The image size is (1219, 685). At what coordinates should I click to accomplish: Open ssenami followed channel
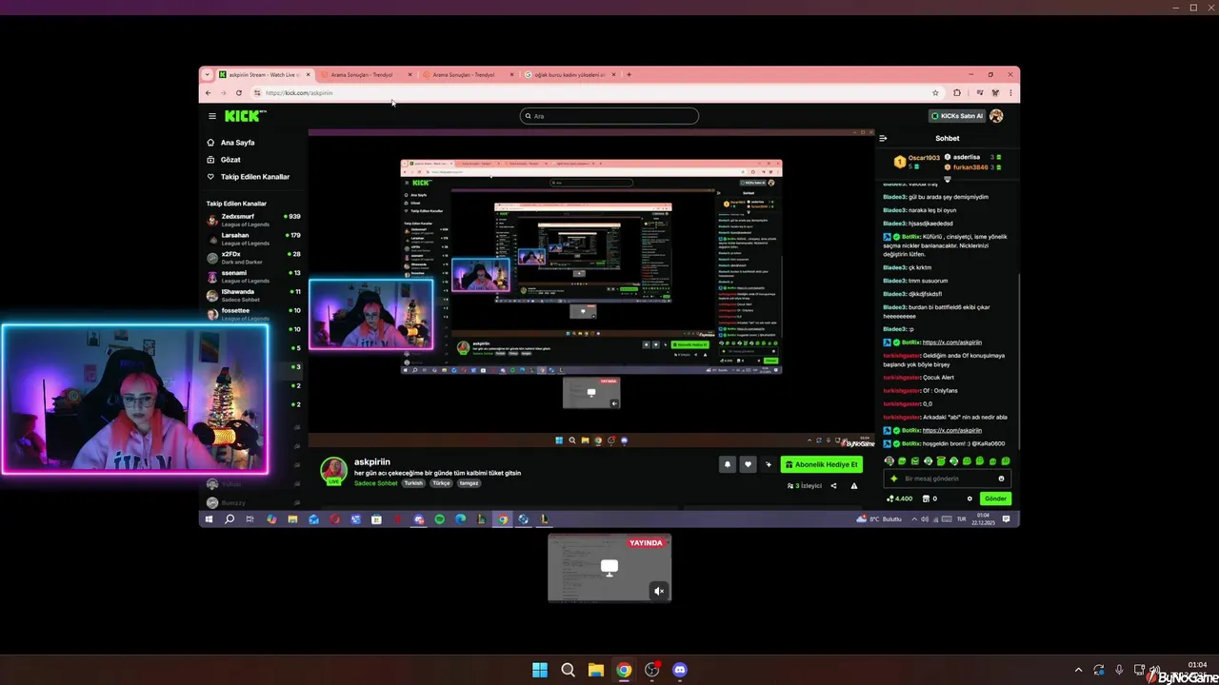tap(251, 277)
